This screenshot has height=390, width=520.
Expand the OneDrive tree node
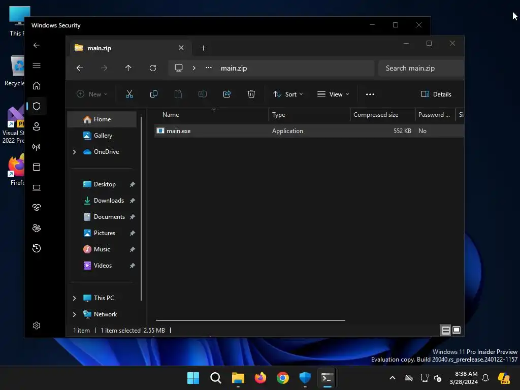pos(74,152)
